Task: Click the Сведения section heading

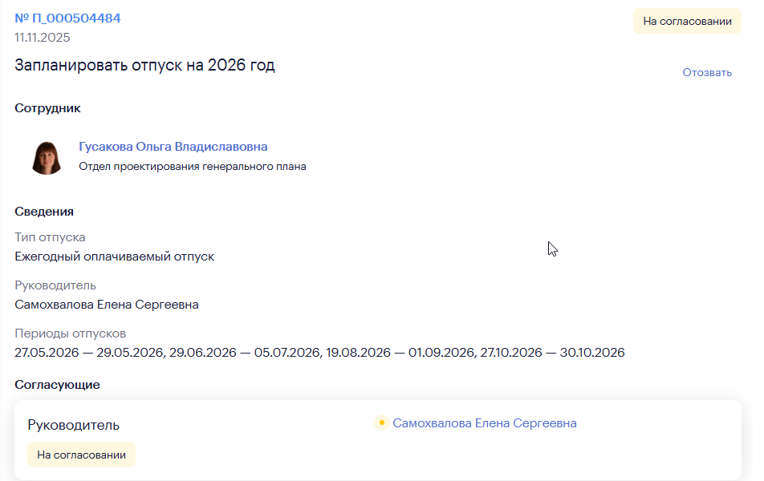Action: (x=44, y=212)
